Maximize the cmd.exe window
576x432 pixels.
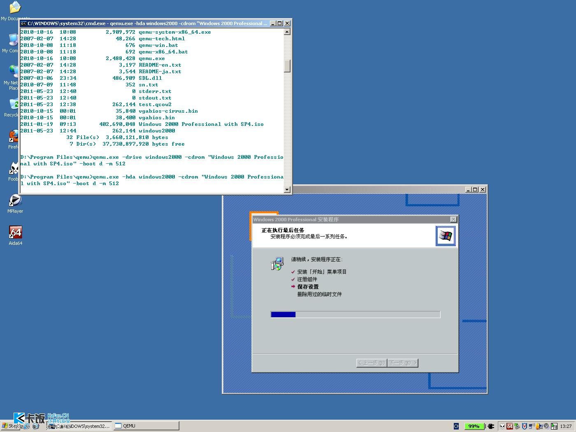280,23
